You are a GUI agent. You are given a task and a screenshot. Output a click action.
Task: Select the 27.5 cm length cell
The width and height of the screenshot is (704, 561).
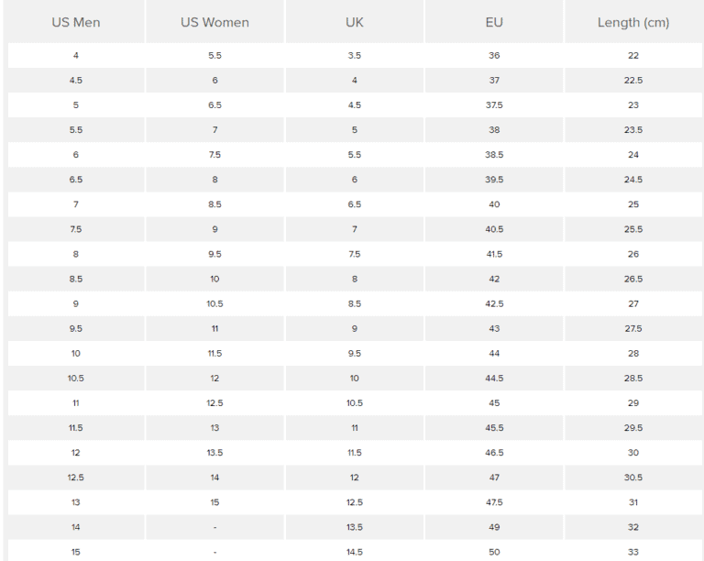tap(633, 328)
